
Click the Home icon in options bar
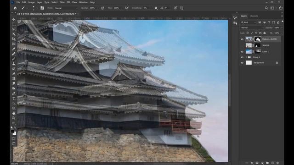(x=15, y=8)
